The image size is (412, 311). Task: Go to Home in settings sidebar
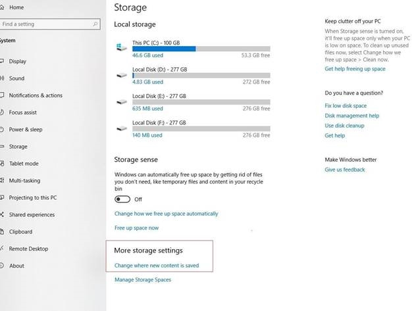tap(16, 7)
